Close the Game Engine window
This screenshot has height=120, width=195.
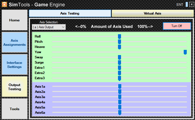(191, 4)
